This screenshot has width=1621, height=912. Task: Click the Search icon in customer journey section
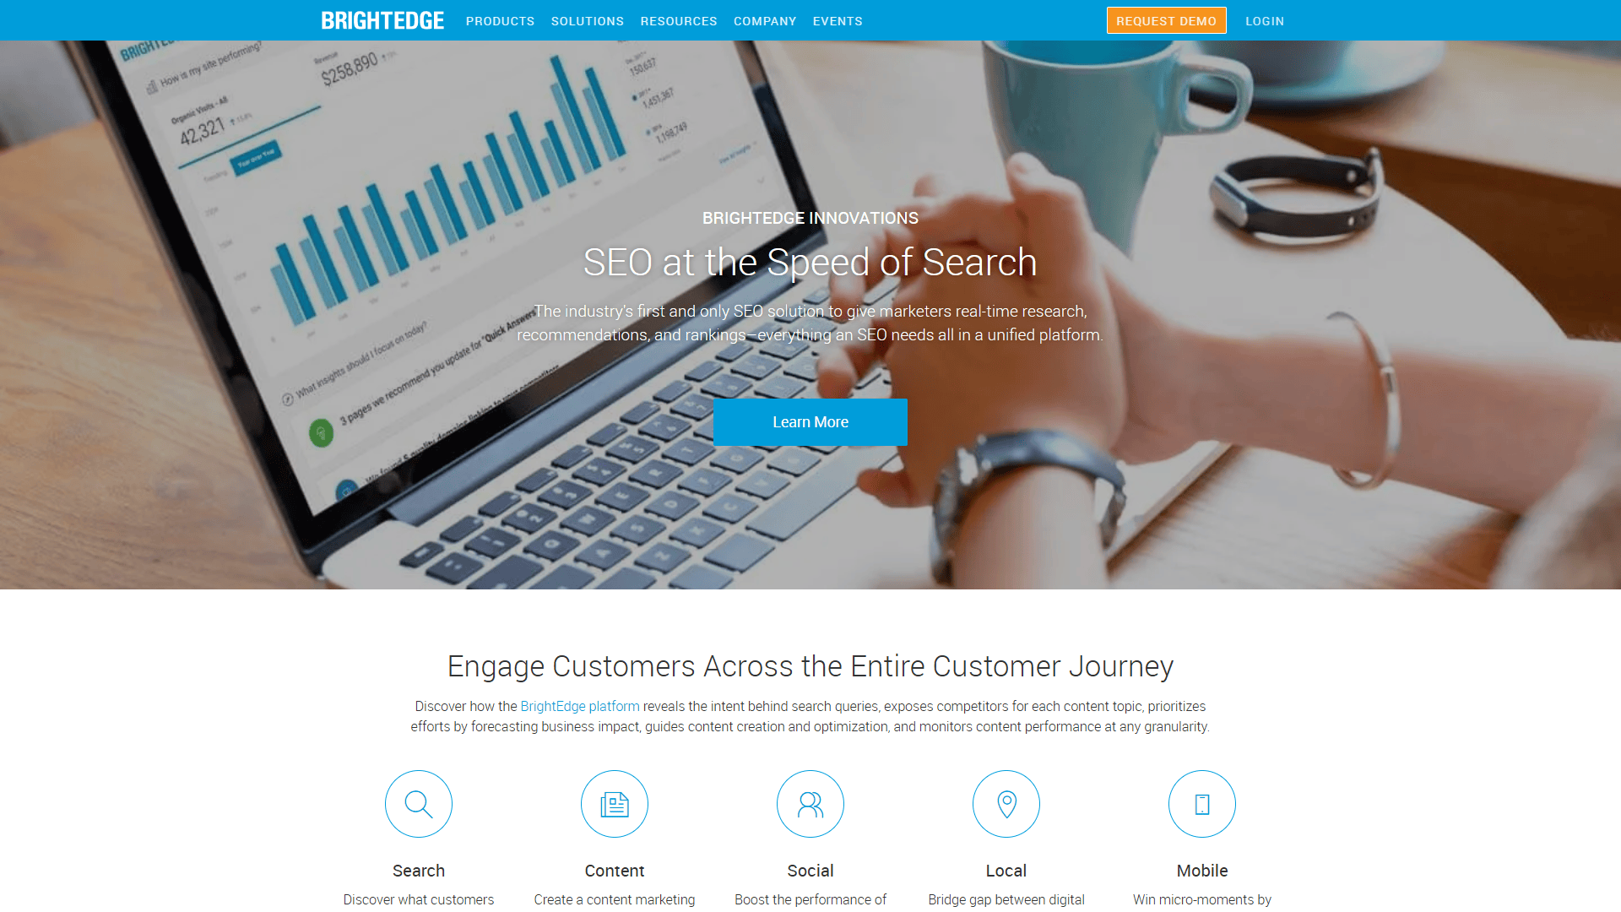[418, 803]
